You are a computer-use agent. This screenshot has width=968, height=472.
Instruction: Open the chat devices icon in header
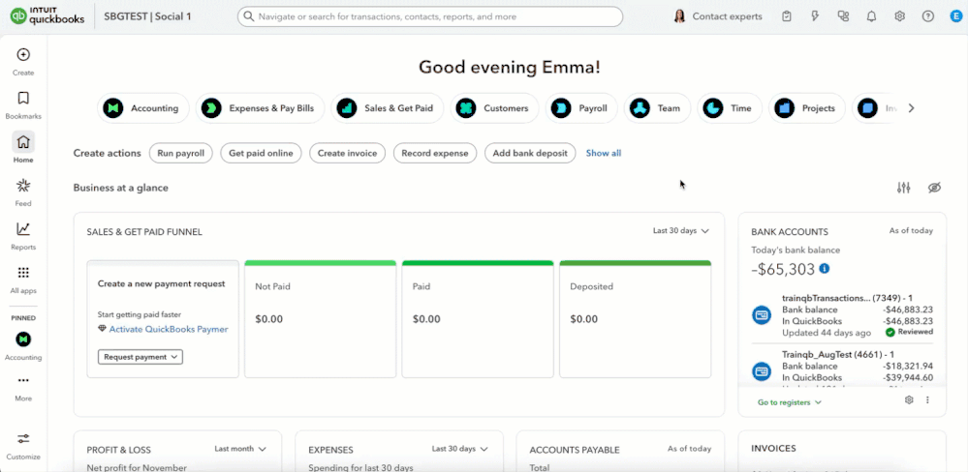[x=843, y=16]
